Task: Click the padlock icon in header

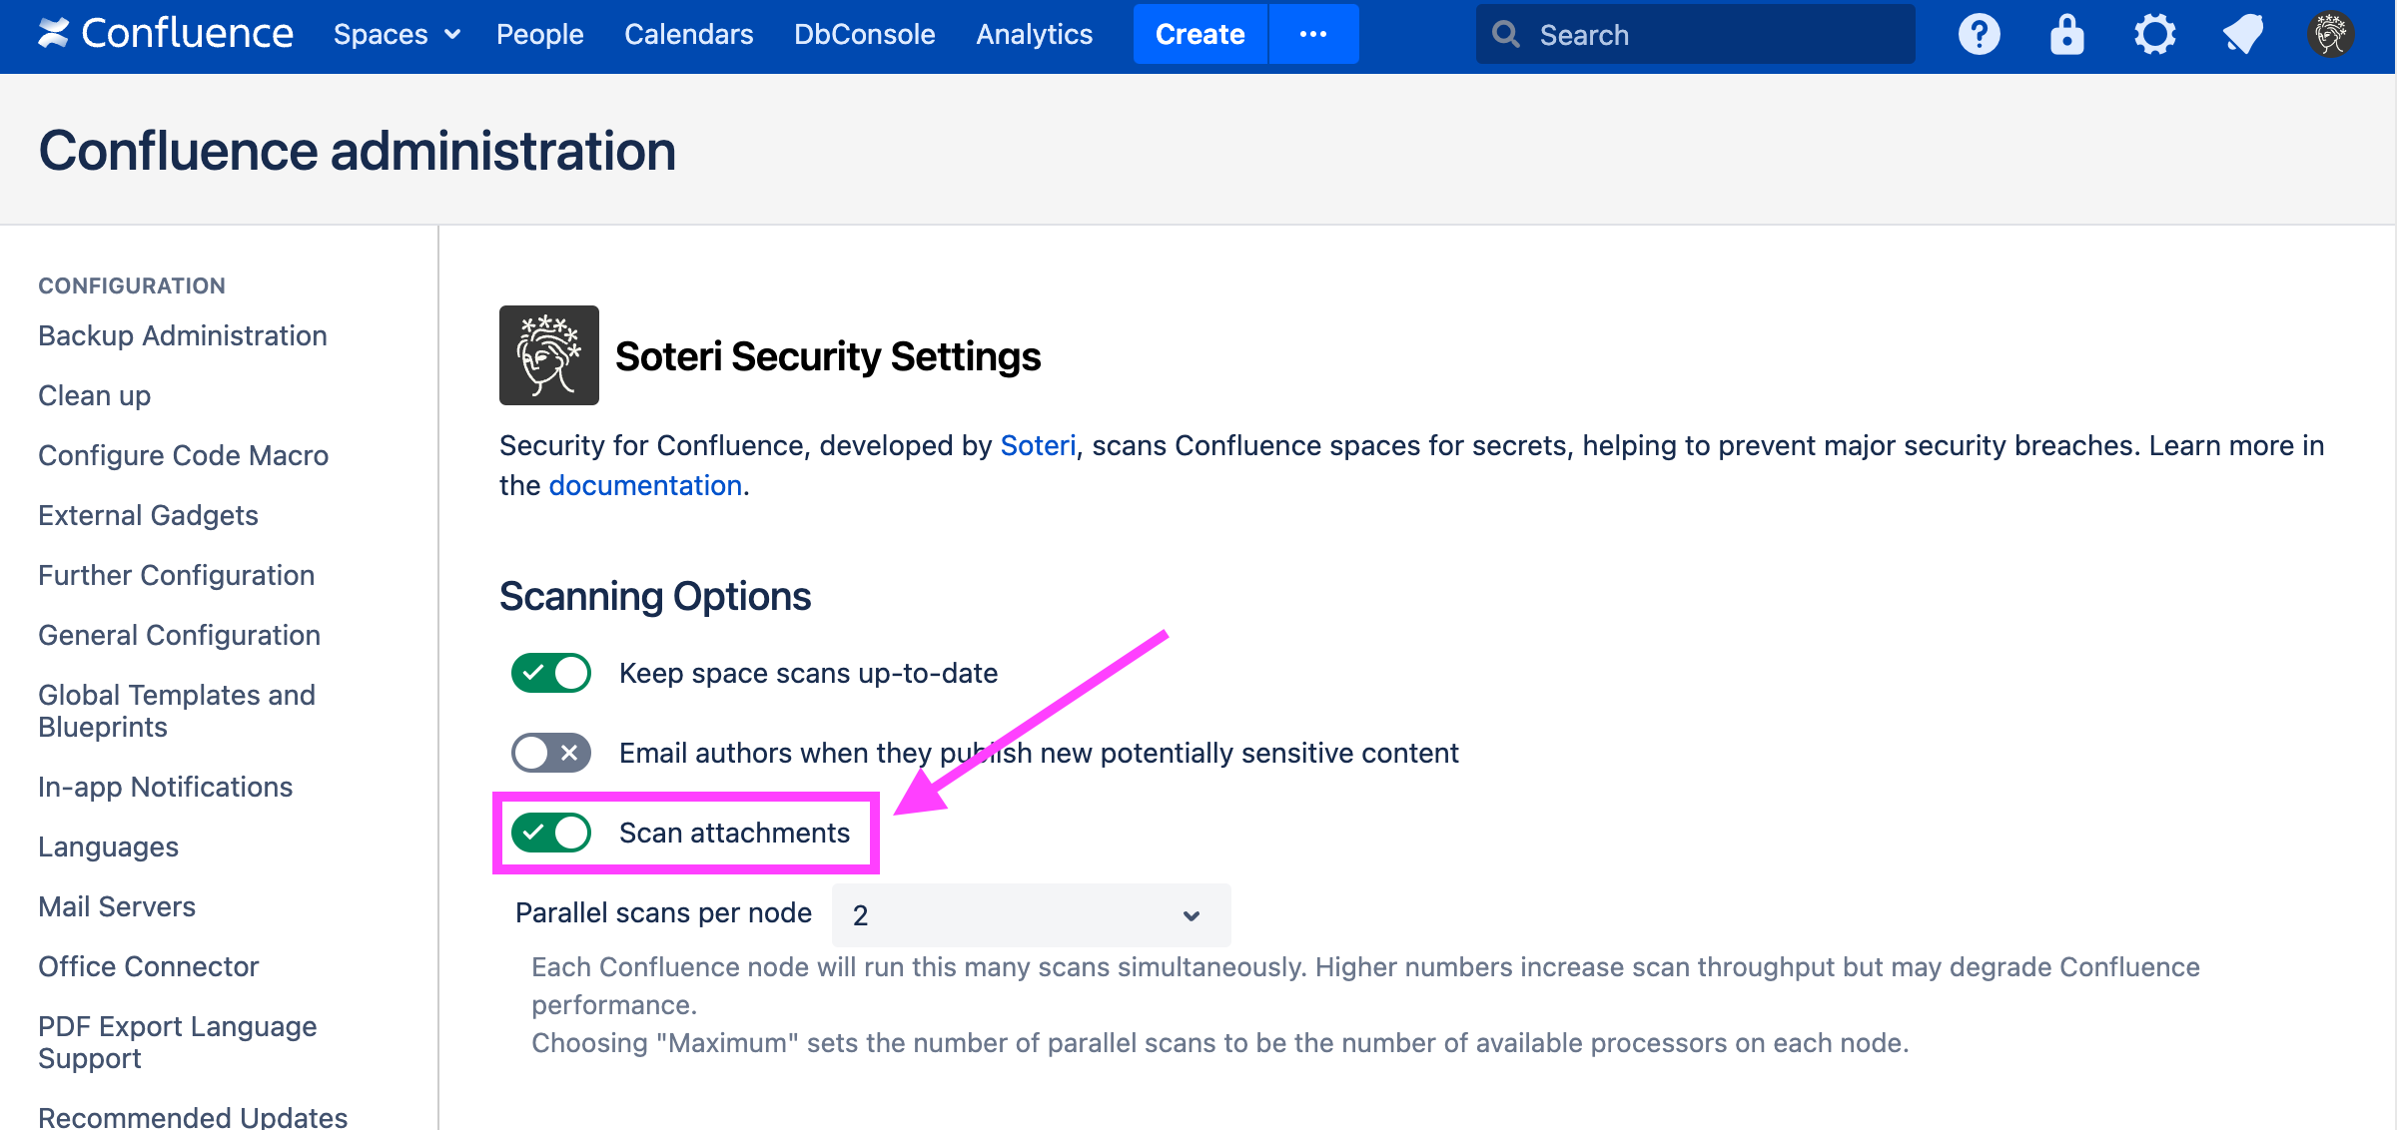Action: tap(2066, 35)
